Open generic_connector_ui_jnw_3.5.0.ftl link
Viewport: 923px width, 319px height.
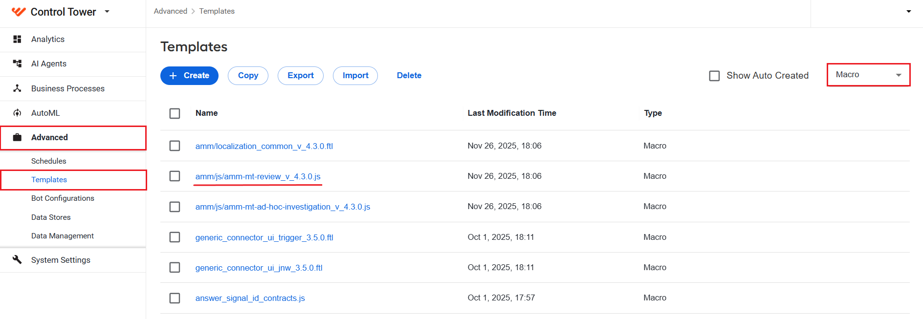click(x=259, y=268)
